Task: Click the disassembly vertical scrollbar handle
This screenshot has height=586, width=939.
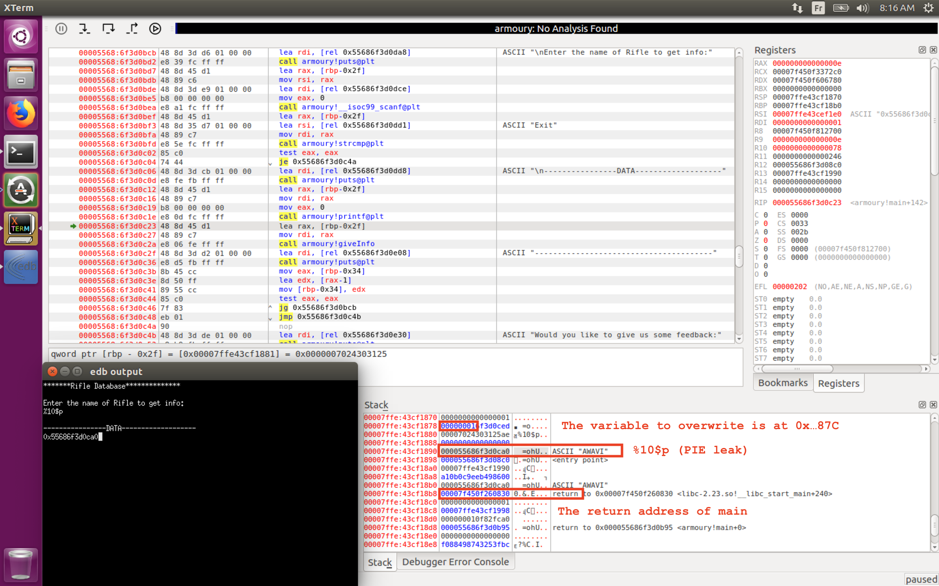Action: point(739,256)
